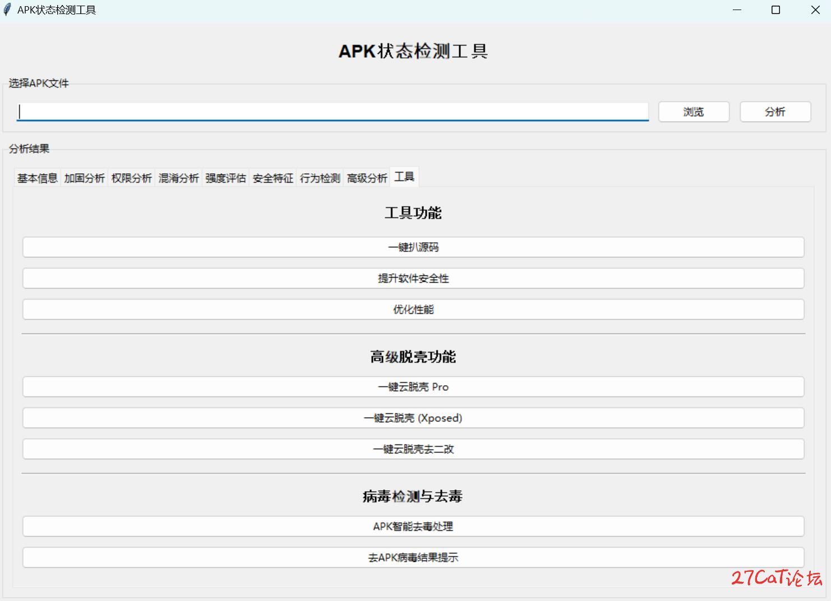Go to the 混淆分析 tab
The height and width of the screenshot is (601, 831).
[178, 178]
